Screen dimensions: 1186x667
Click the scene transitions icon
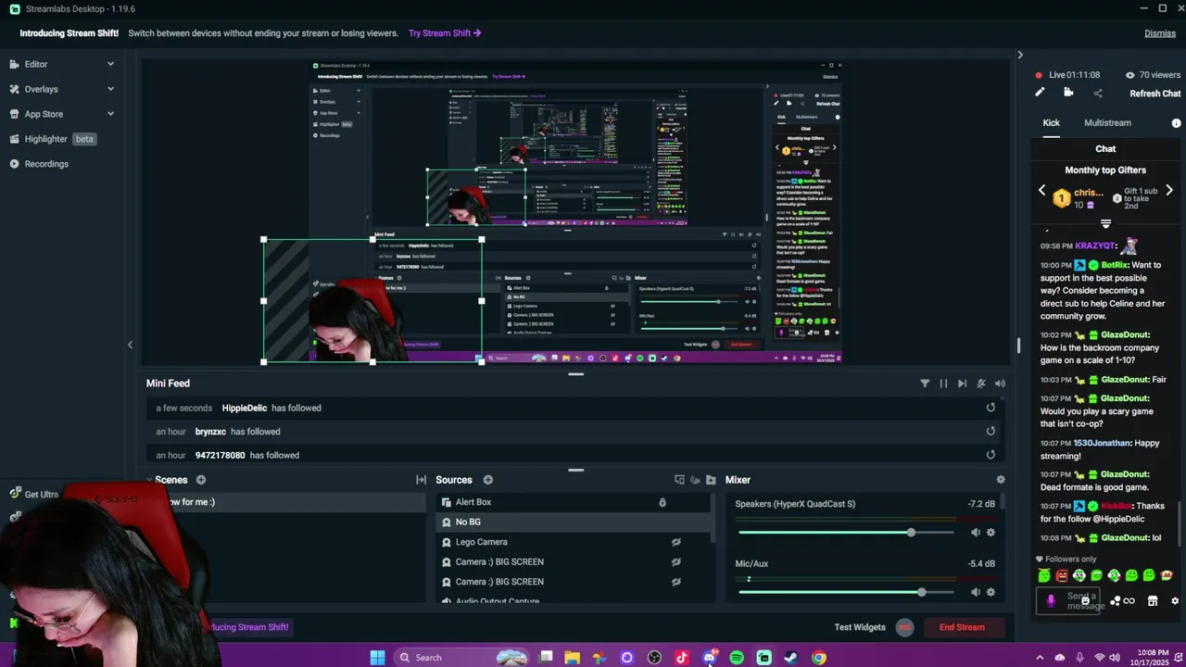421,480
